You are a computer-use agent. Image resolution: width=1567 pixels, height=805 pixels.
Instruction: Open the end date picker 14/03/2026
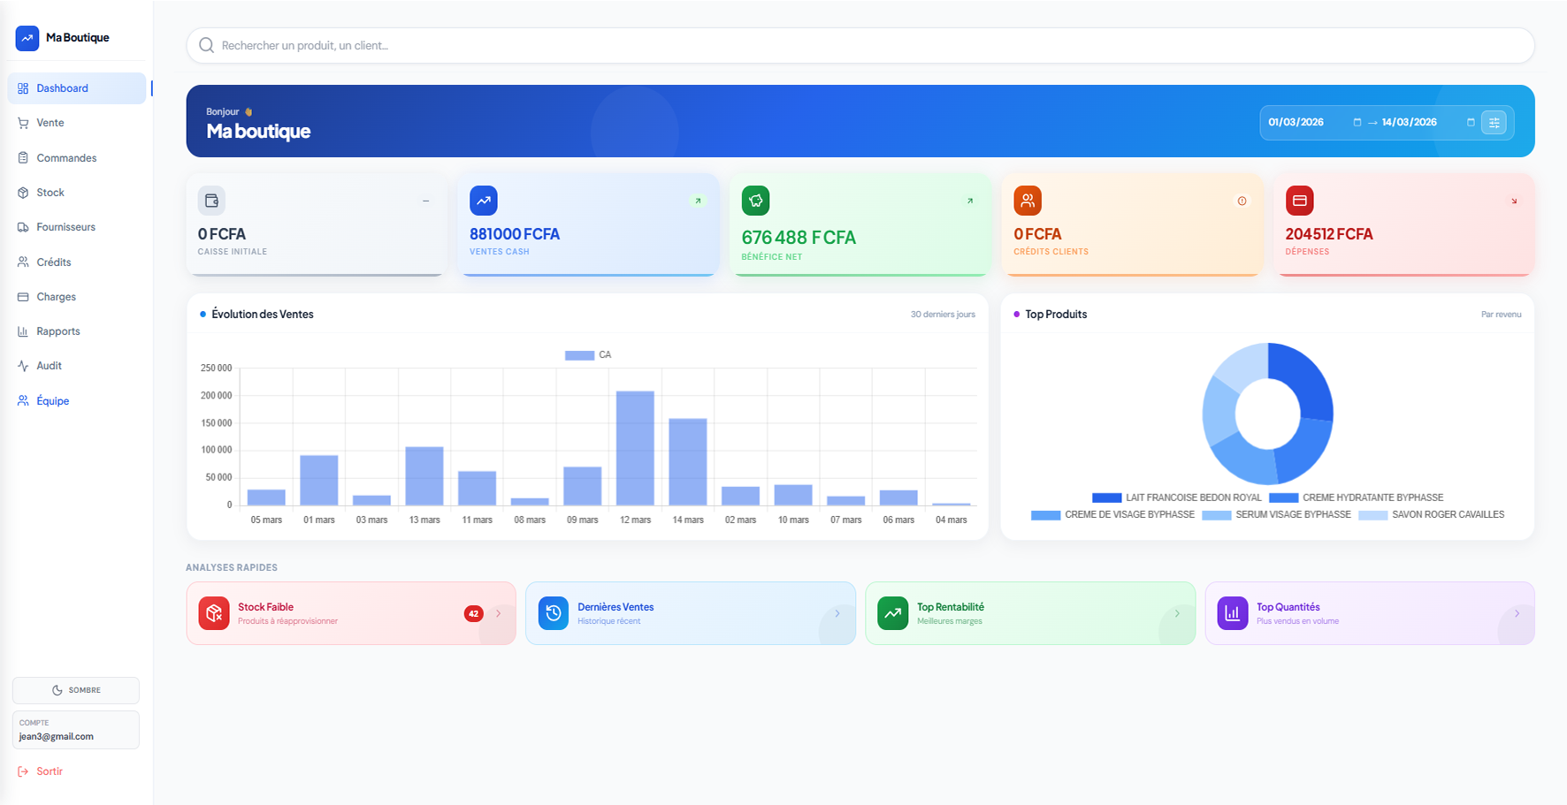[1471, 123]
